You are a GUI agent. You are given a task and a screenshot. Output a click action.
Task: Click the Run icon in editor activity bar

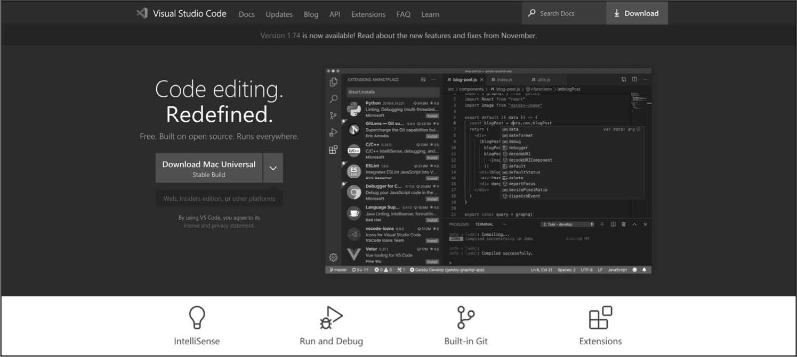[334, 132]
